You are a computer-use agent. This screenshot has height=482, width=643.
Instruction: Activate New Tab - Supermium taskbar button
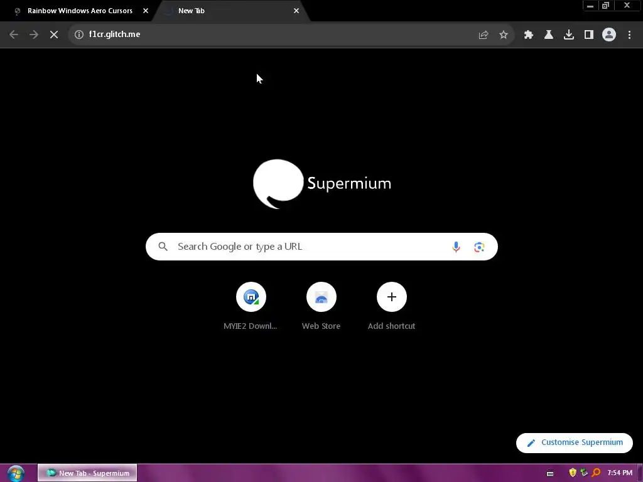coord(87,473)
